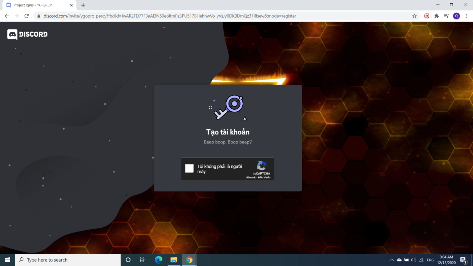
Task: Close the Project Ignis tab
Action: pos(71,5)
